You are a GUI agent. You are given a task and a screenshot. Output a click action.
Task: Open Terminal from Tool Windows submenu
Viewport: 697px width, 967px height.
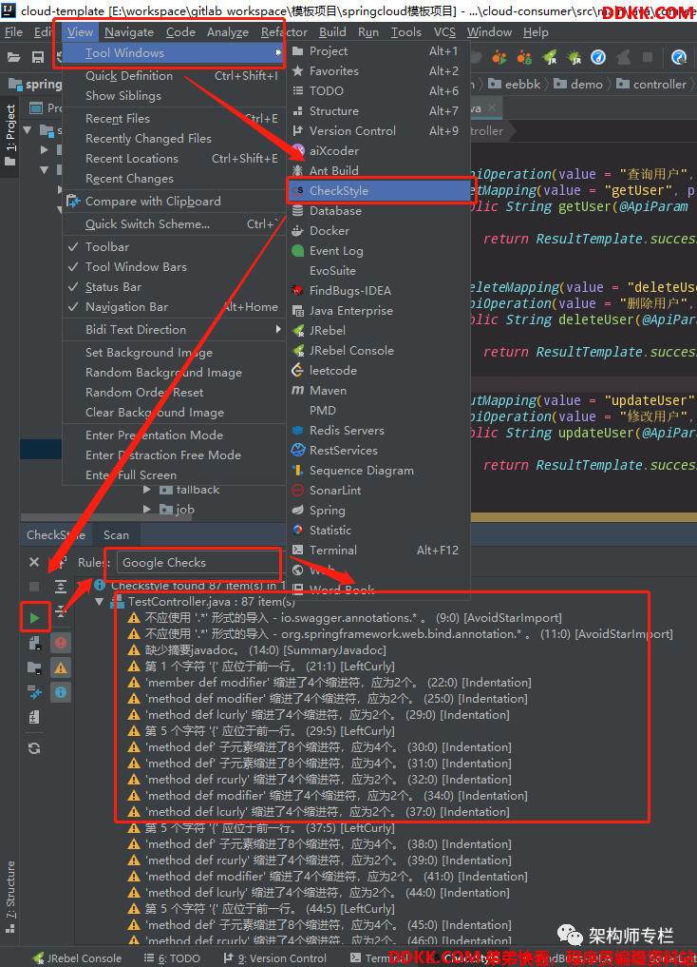(378, 551)
